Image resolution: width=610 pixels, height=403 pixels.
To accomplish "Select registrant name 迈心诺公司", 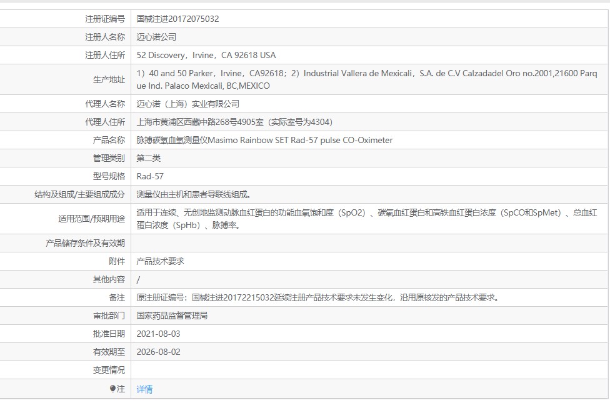I will (156, 37).
